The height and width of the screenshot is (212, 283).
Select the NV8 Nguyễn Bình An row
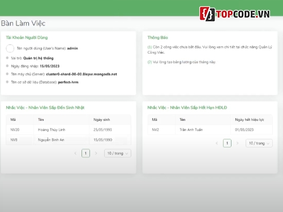coord(68,140)
